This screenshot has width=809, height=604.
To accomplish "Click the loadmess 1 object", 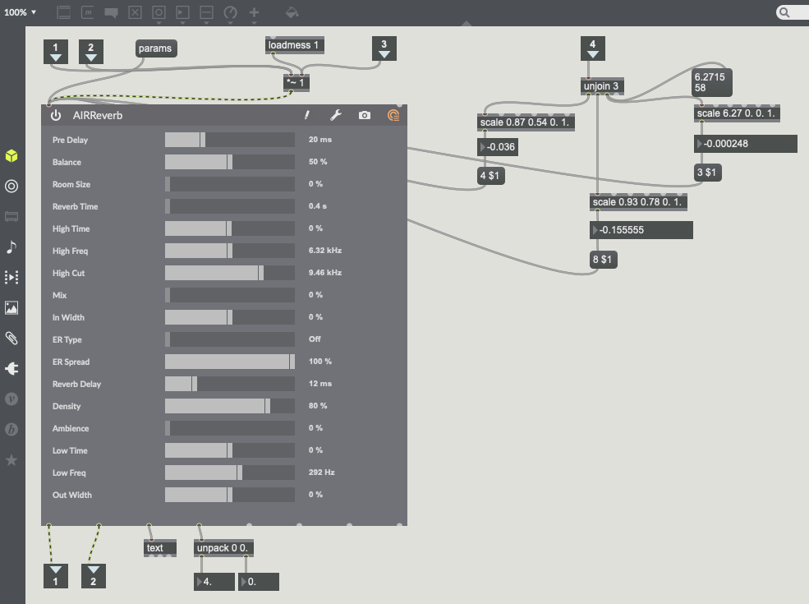I will 295,45.
